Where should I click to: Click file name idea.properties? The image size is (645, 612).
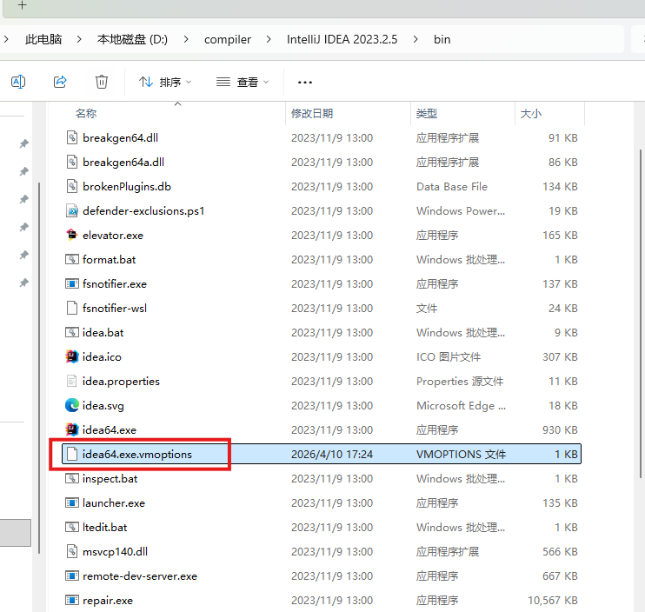click(121, 382)
